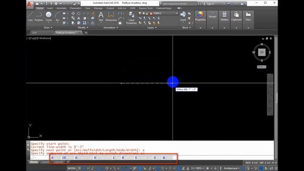Switch to the Home ribbon tab
Image resolution: width=304 pixels, height=171 pixels.
click(40, 8)
